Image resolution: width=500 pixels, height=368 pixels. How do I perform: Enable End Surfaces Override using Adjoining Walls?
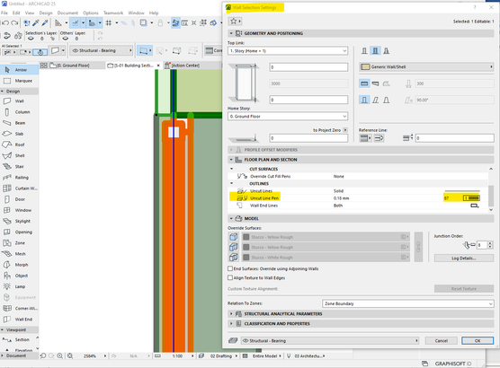[230, 268]
